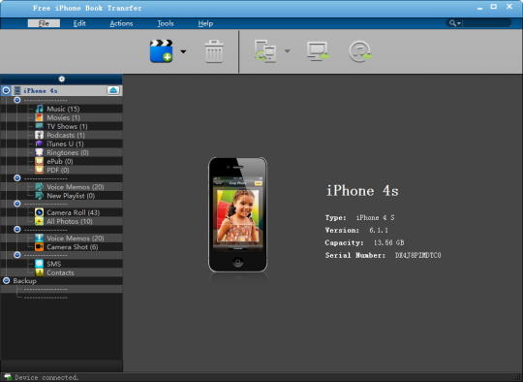Viewport: 523px width, 382px height.
Task: Select Contacts icon
Action: (x=39, y=272)
